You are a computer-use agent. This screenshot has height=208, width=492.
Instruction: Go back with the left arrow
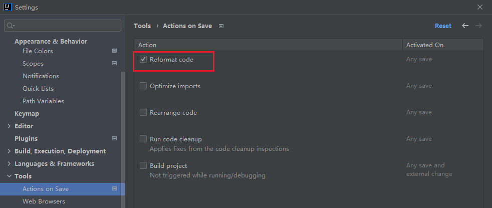pos(465,26)
